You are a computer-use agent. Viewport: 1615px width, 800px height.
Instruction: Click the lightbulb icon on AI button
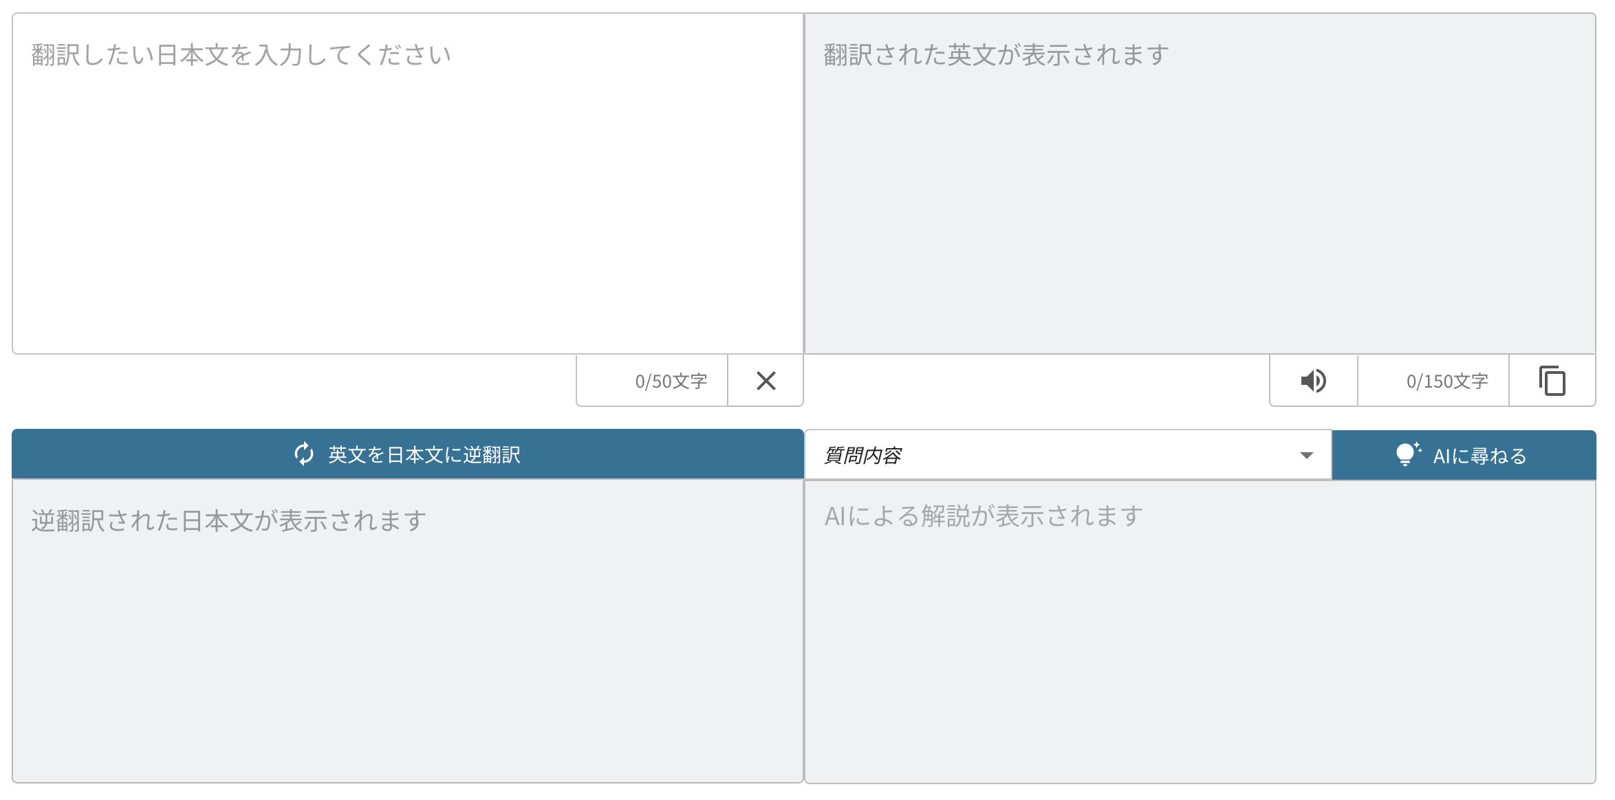(1407, 454)
